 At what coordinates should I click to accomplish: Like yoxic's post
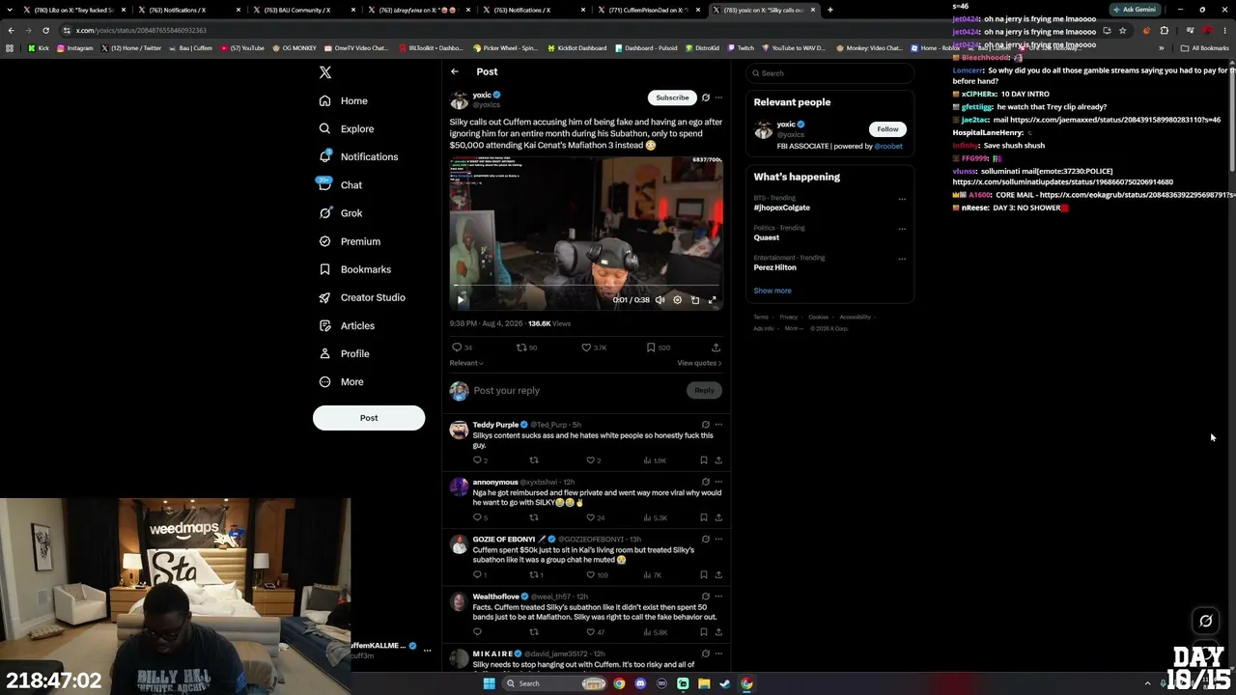(586, 347)
